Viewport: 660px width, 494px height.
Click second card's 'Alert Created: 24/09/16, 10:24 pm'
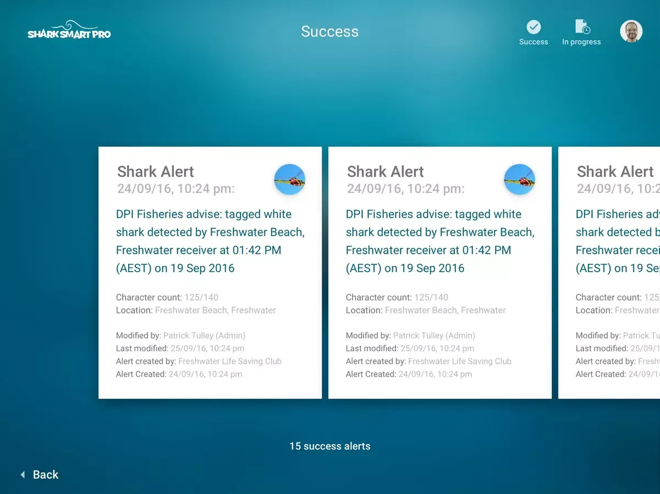[x=409, y=374]
